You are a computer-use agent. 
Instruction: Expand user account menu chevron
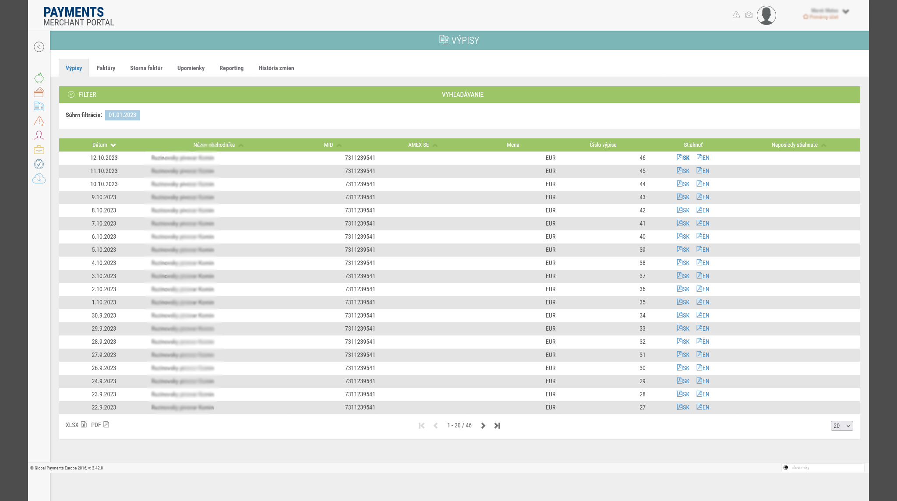tap(846, 12)
